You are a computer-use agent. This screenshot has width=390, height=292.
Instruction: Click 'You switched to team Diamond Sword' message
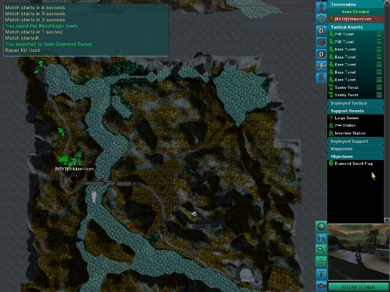[x=49, y=44]
